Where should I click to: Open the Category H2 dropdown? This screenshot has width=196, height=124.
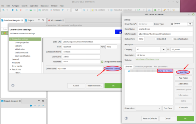tap(163, 49)
